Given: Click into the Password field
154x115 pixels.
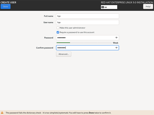Looking at the screenshot, I should (x=88, y=38).
